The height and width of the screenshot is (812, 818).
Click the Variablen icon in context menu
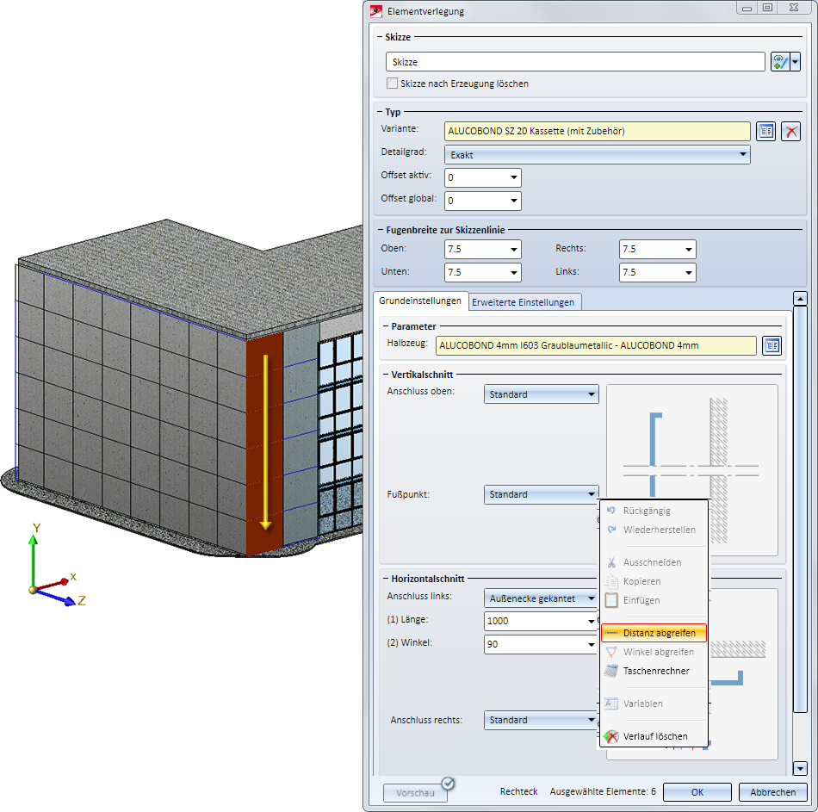[x=610, y=704]
